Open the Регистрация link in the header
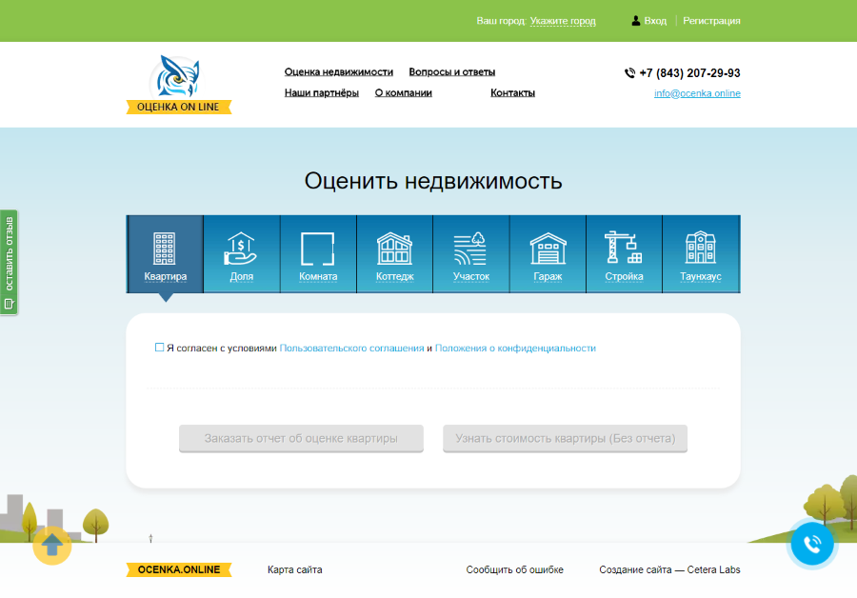This screenshot has width=857, height=598. [710, 20]
